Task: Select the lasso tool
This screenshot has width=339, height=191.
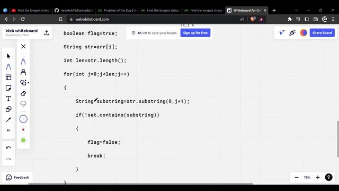Action: pos(23,104)
